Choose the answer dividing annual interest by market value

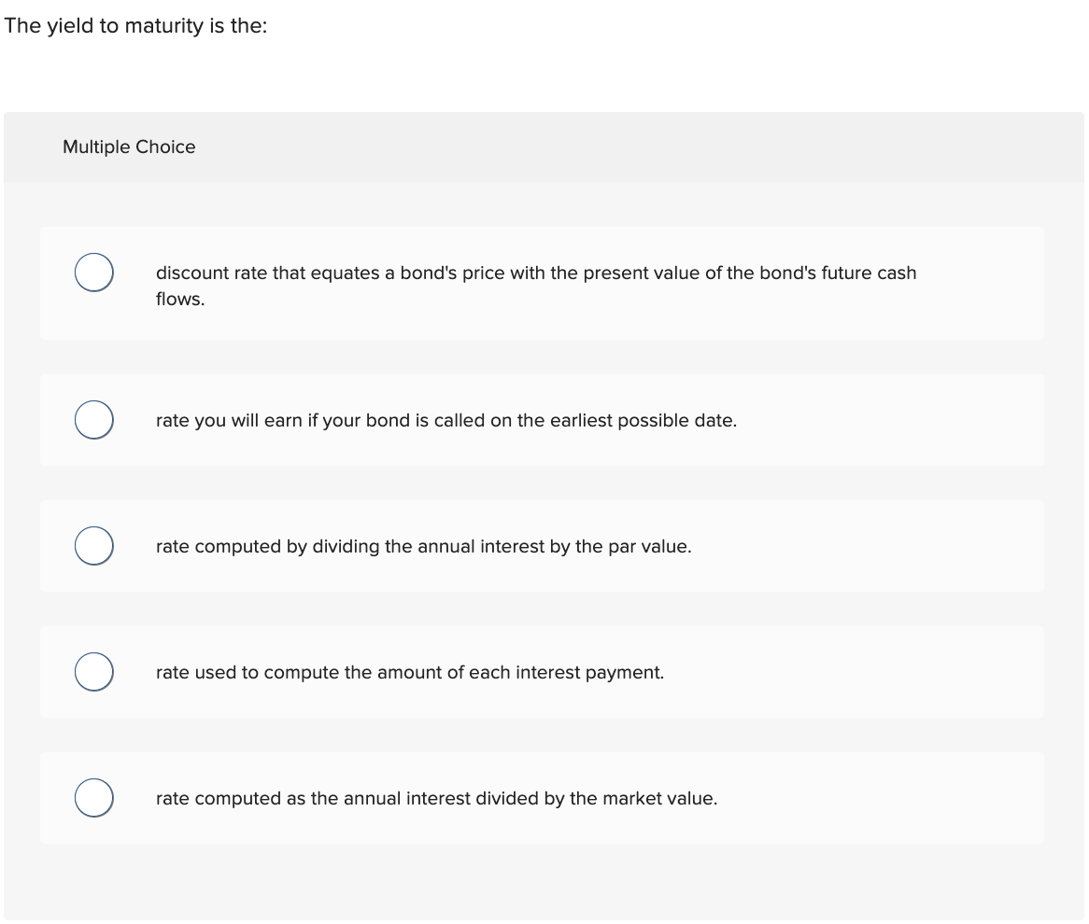click(x=436, y=798)
